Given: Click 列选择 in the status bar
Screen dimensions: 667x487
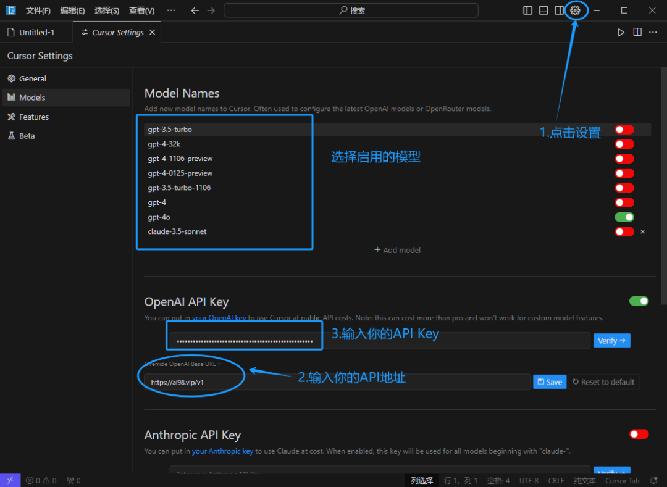Looking at the screenshot, I should coord(422,481).
